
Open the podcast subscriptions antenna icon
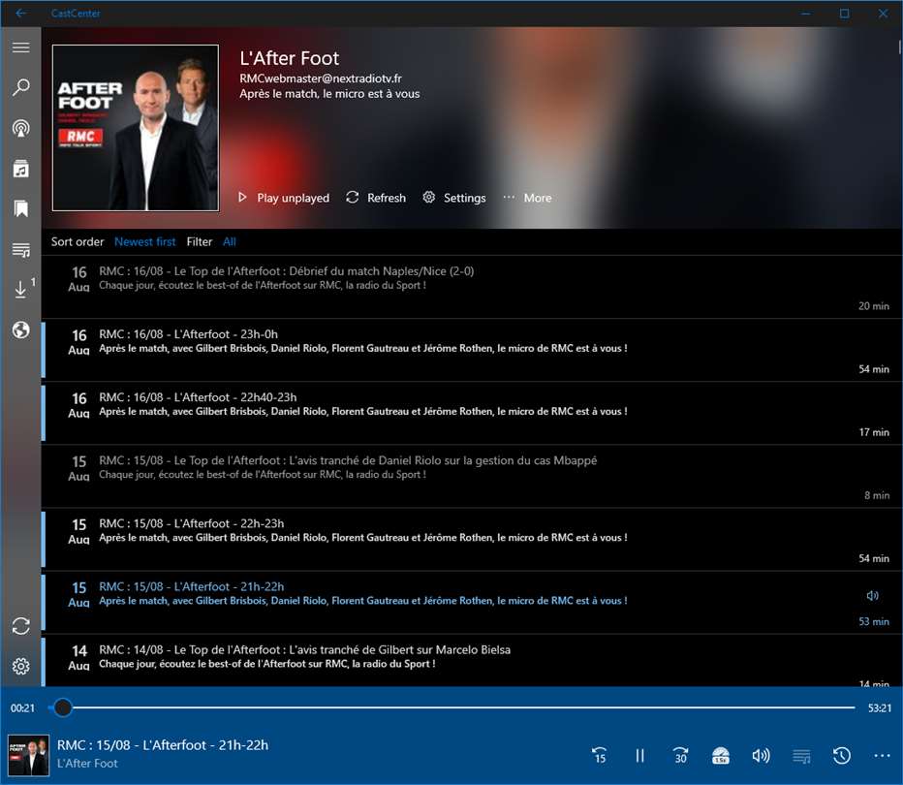[20, 128]
